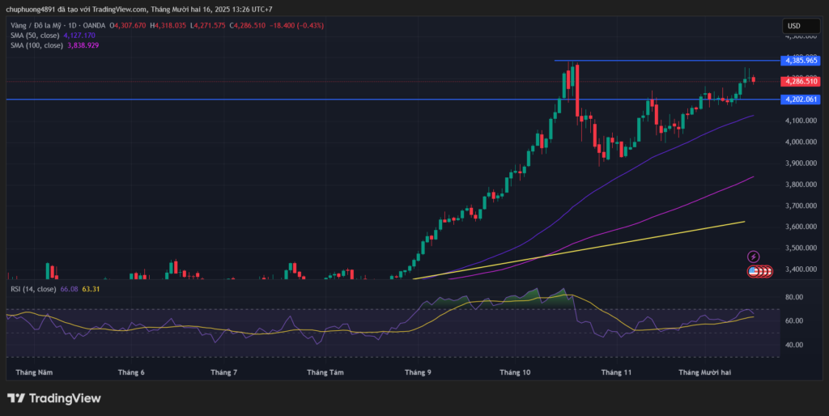Click the 3,700.000 price scale label
829x416 pixels.
pyautogui.click(x=797, y=206)
